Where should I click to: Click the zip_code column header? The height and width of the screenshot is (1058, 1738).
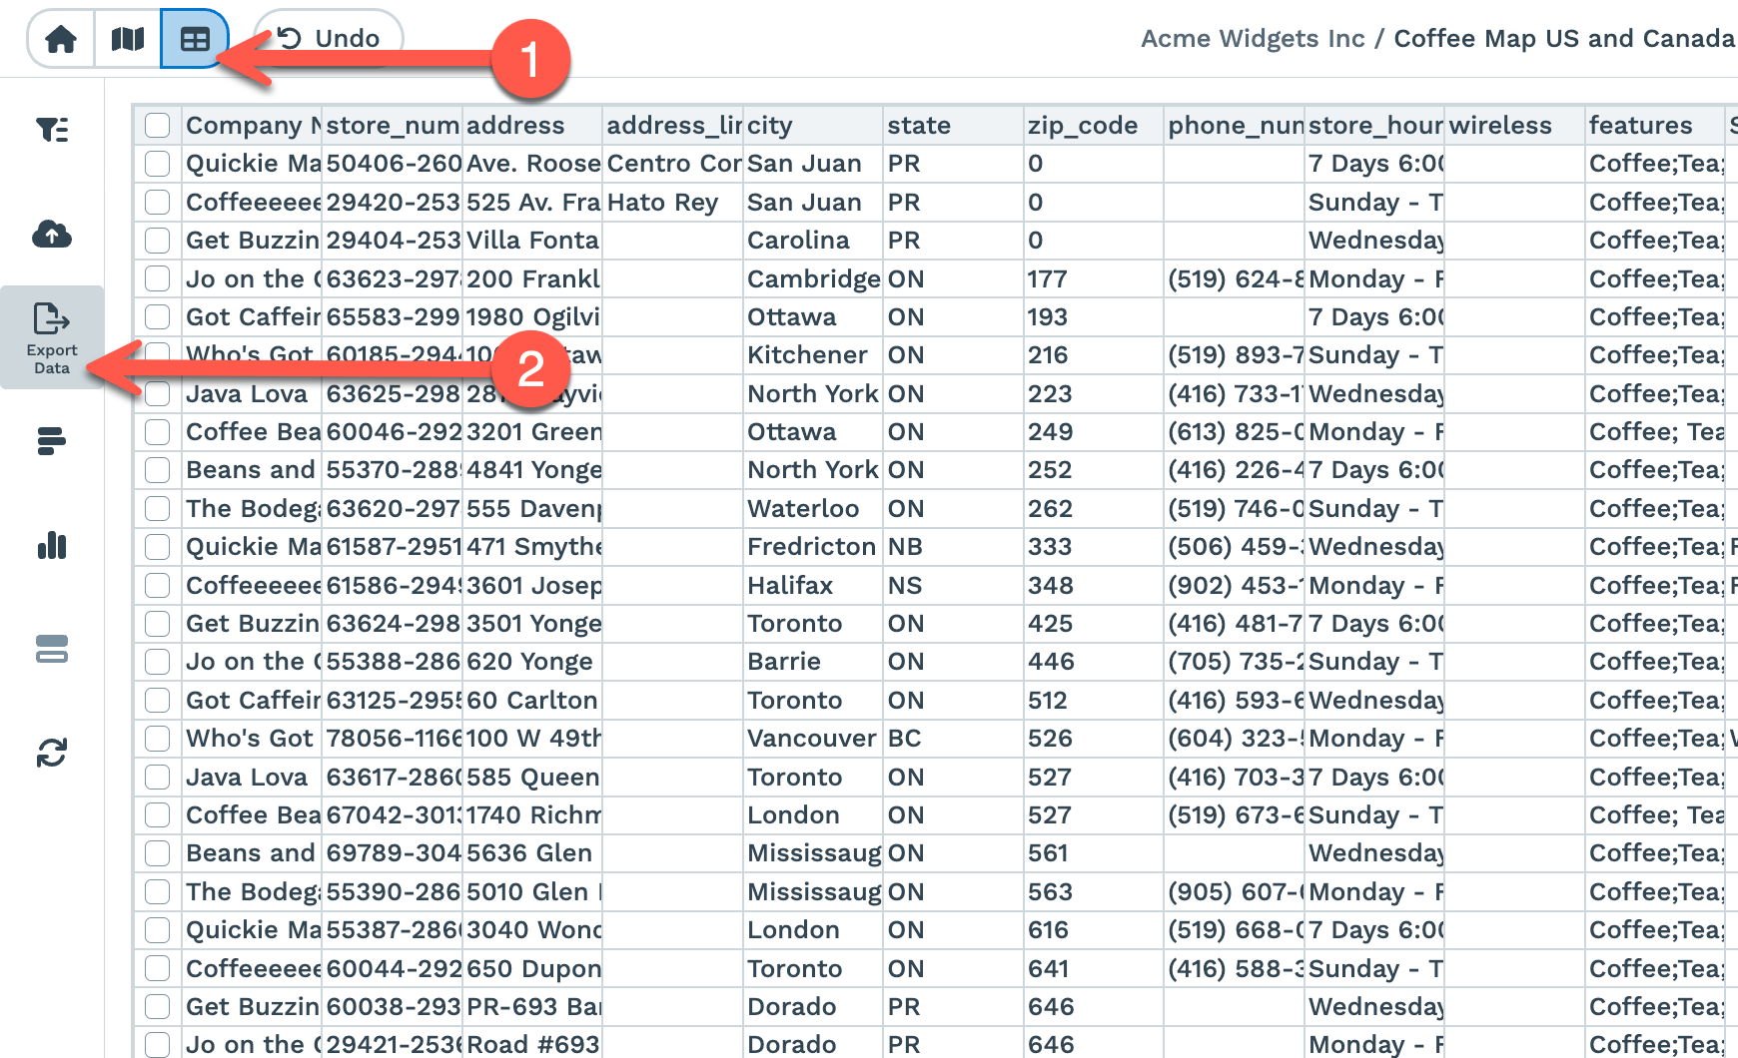(x=1094, y=126)
